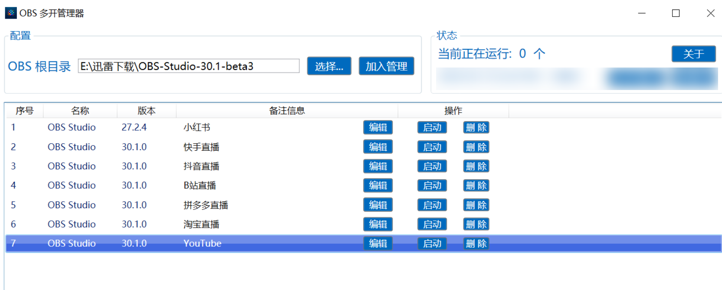Select the 小红书 remark cell
The image size is (722, 290).
197,127
